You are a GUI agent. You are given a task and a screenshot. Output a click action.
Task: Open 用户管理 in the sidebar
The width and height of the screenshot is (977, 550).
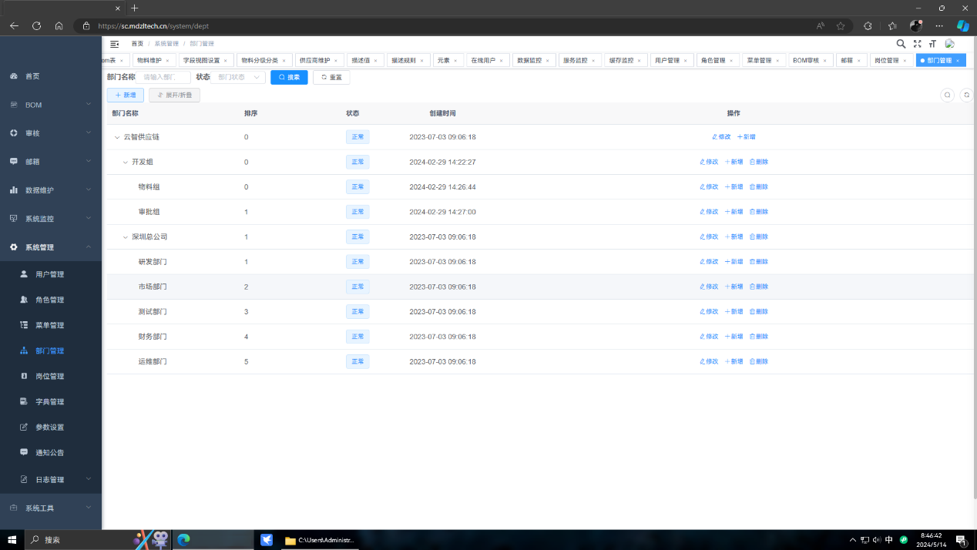click(51, 274)
